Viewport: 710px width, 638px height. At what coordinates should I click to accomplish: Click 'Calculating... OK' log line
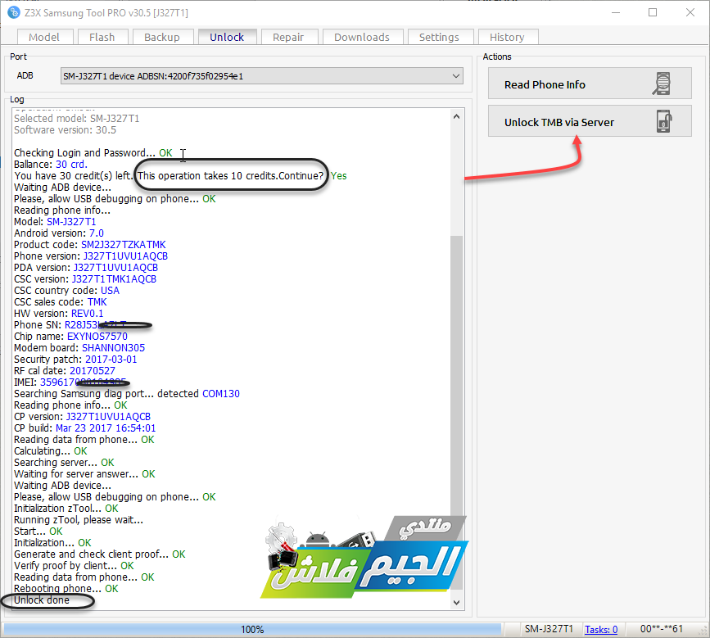(x=51, y=451)
